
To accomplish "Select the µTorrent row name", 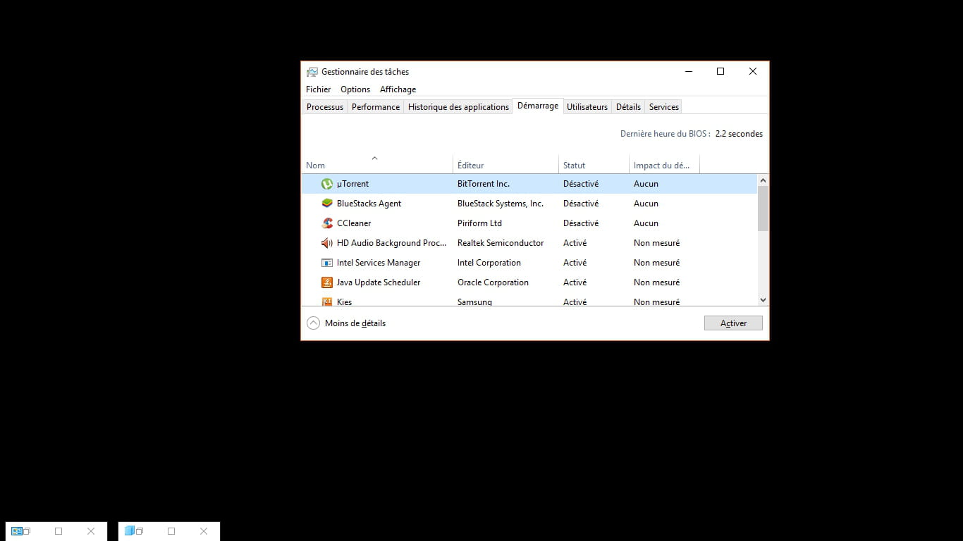I will tap(352, 184).
